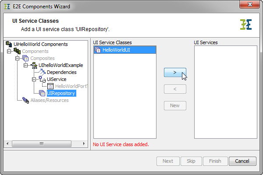Select UIRepository in the tree
Image resolution: width=263 pixels, height=175 pixels.
(61, 93)
